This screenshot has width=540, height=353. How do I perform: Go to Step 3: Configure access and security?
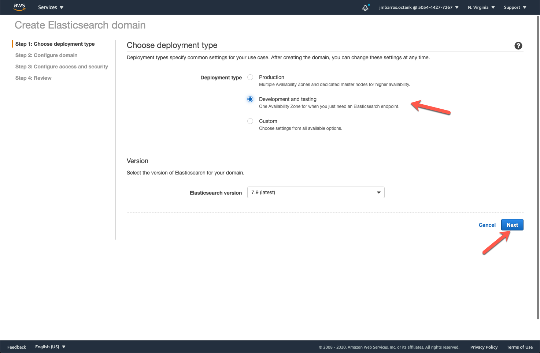point(62,67)
